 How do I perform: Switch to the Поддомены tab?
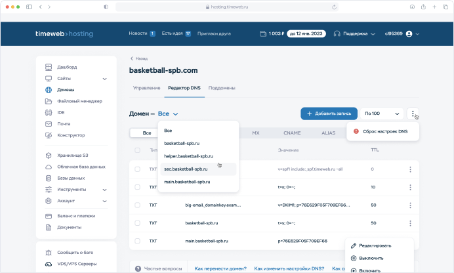222,88
